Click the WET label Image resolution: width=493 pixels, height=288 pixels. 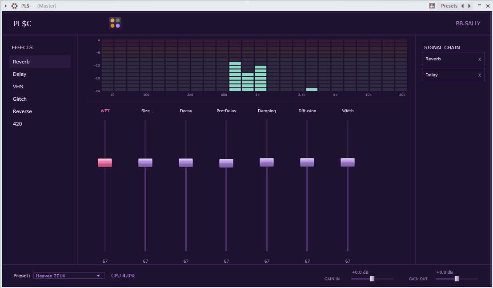click(105, 111)
